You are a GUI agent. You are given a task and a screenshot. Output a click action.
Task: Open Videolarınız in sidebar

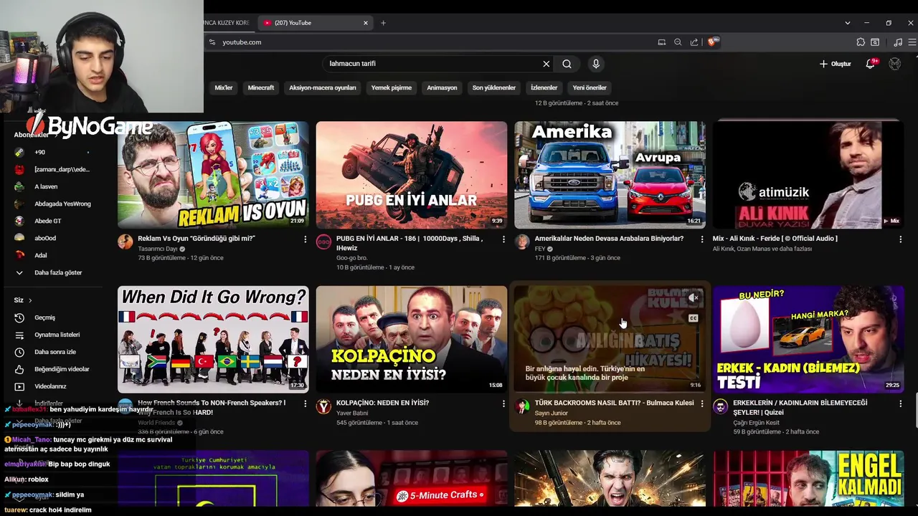click(50, 386)
